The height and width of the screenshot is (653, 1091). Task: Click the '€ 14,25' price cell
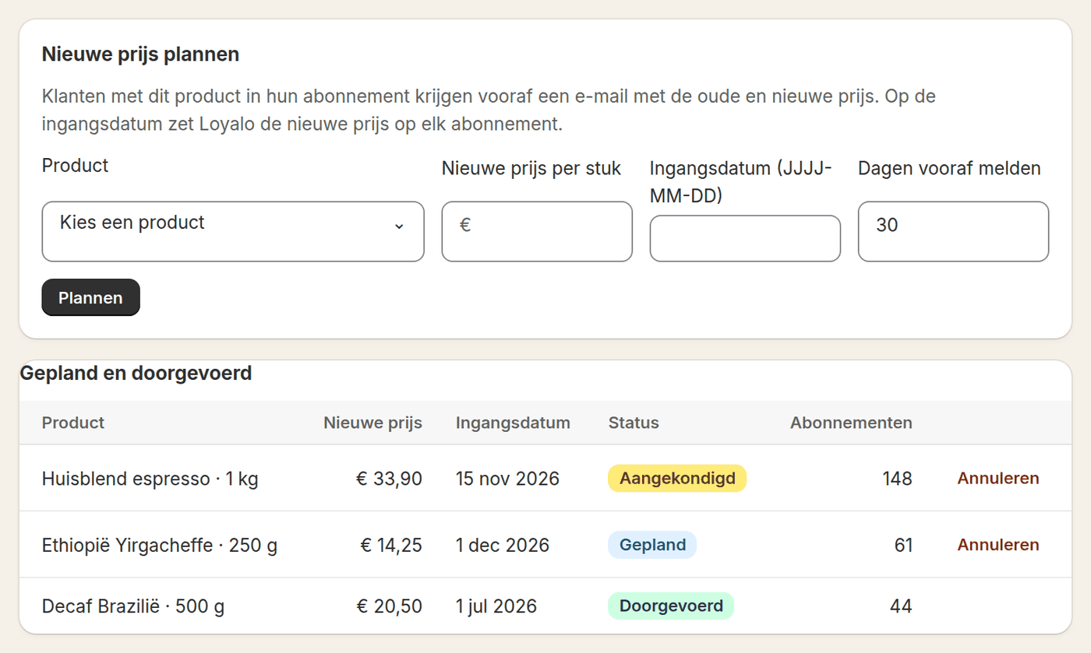click(x=391, y=545)
